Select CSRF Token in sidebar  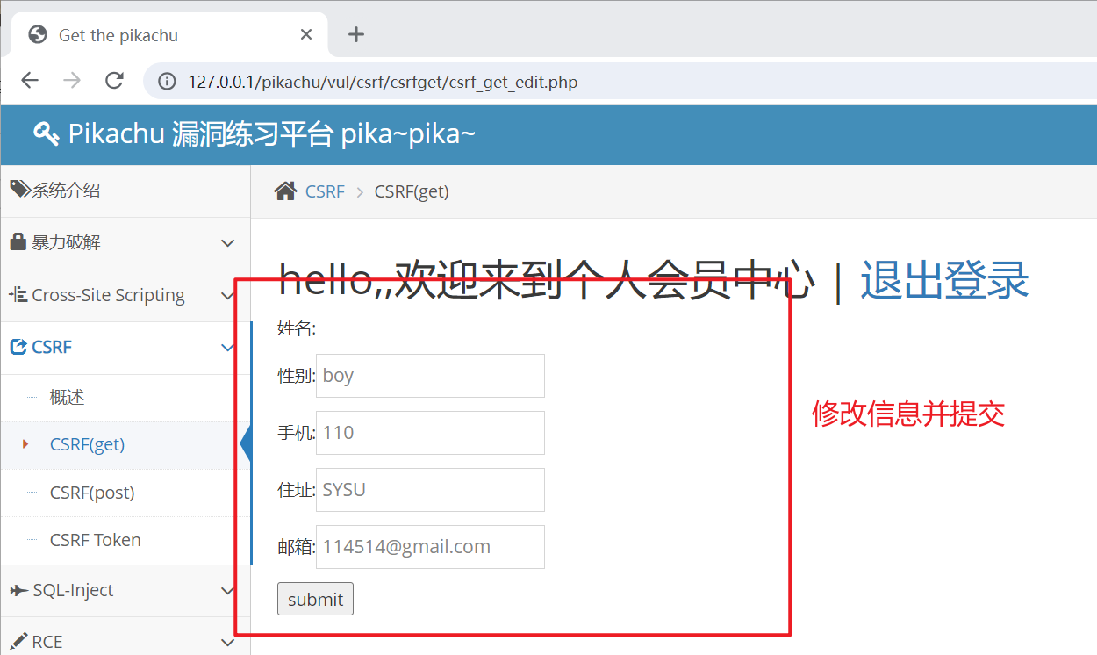click(95, 540)
